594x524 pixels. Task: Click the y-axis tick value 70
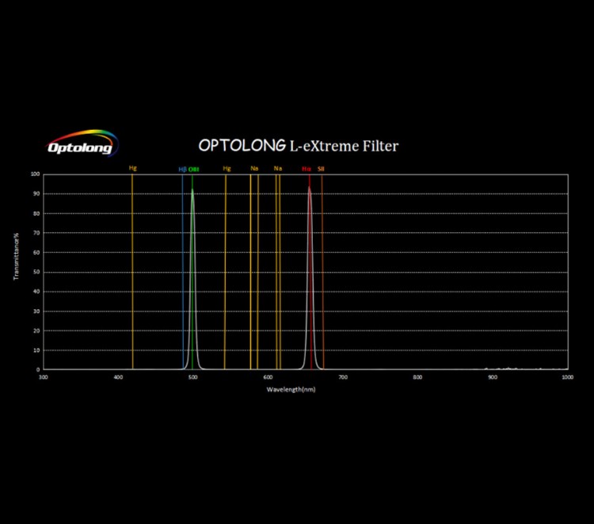pyautogui.click(x=36, y=233)
